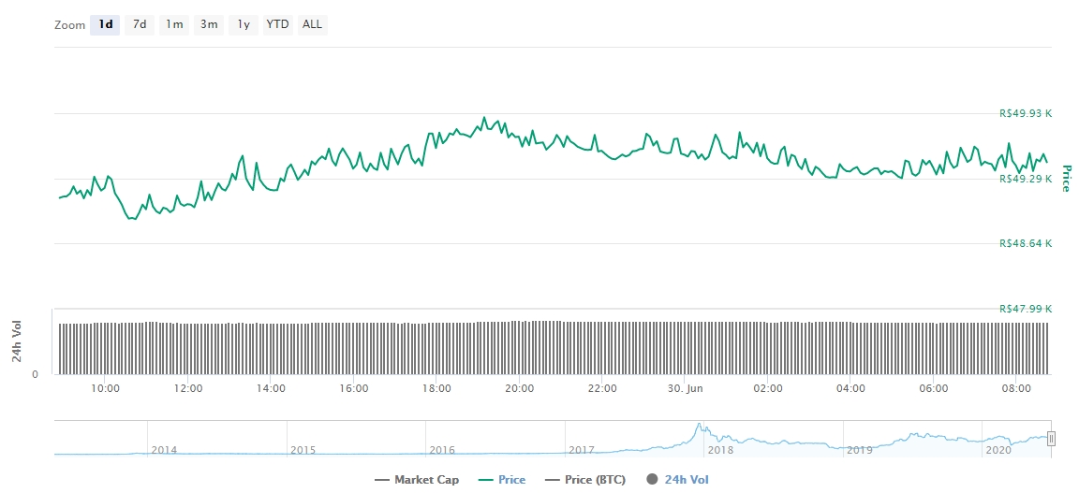
Task: Click the 06:00 time axis label
Action: [934, 388]
